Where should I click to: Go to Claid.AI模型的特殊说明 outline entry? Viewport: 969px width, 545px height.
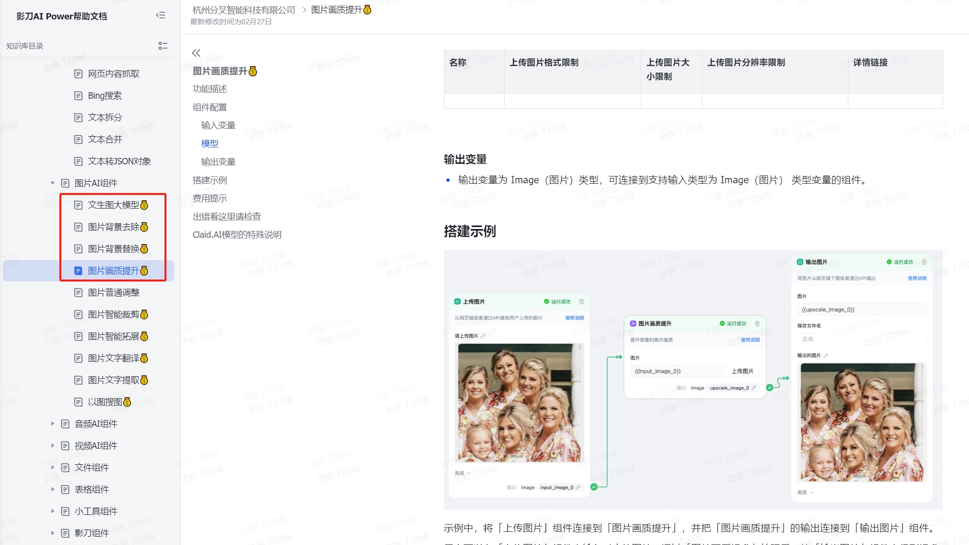237,235
